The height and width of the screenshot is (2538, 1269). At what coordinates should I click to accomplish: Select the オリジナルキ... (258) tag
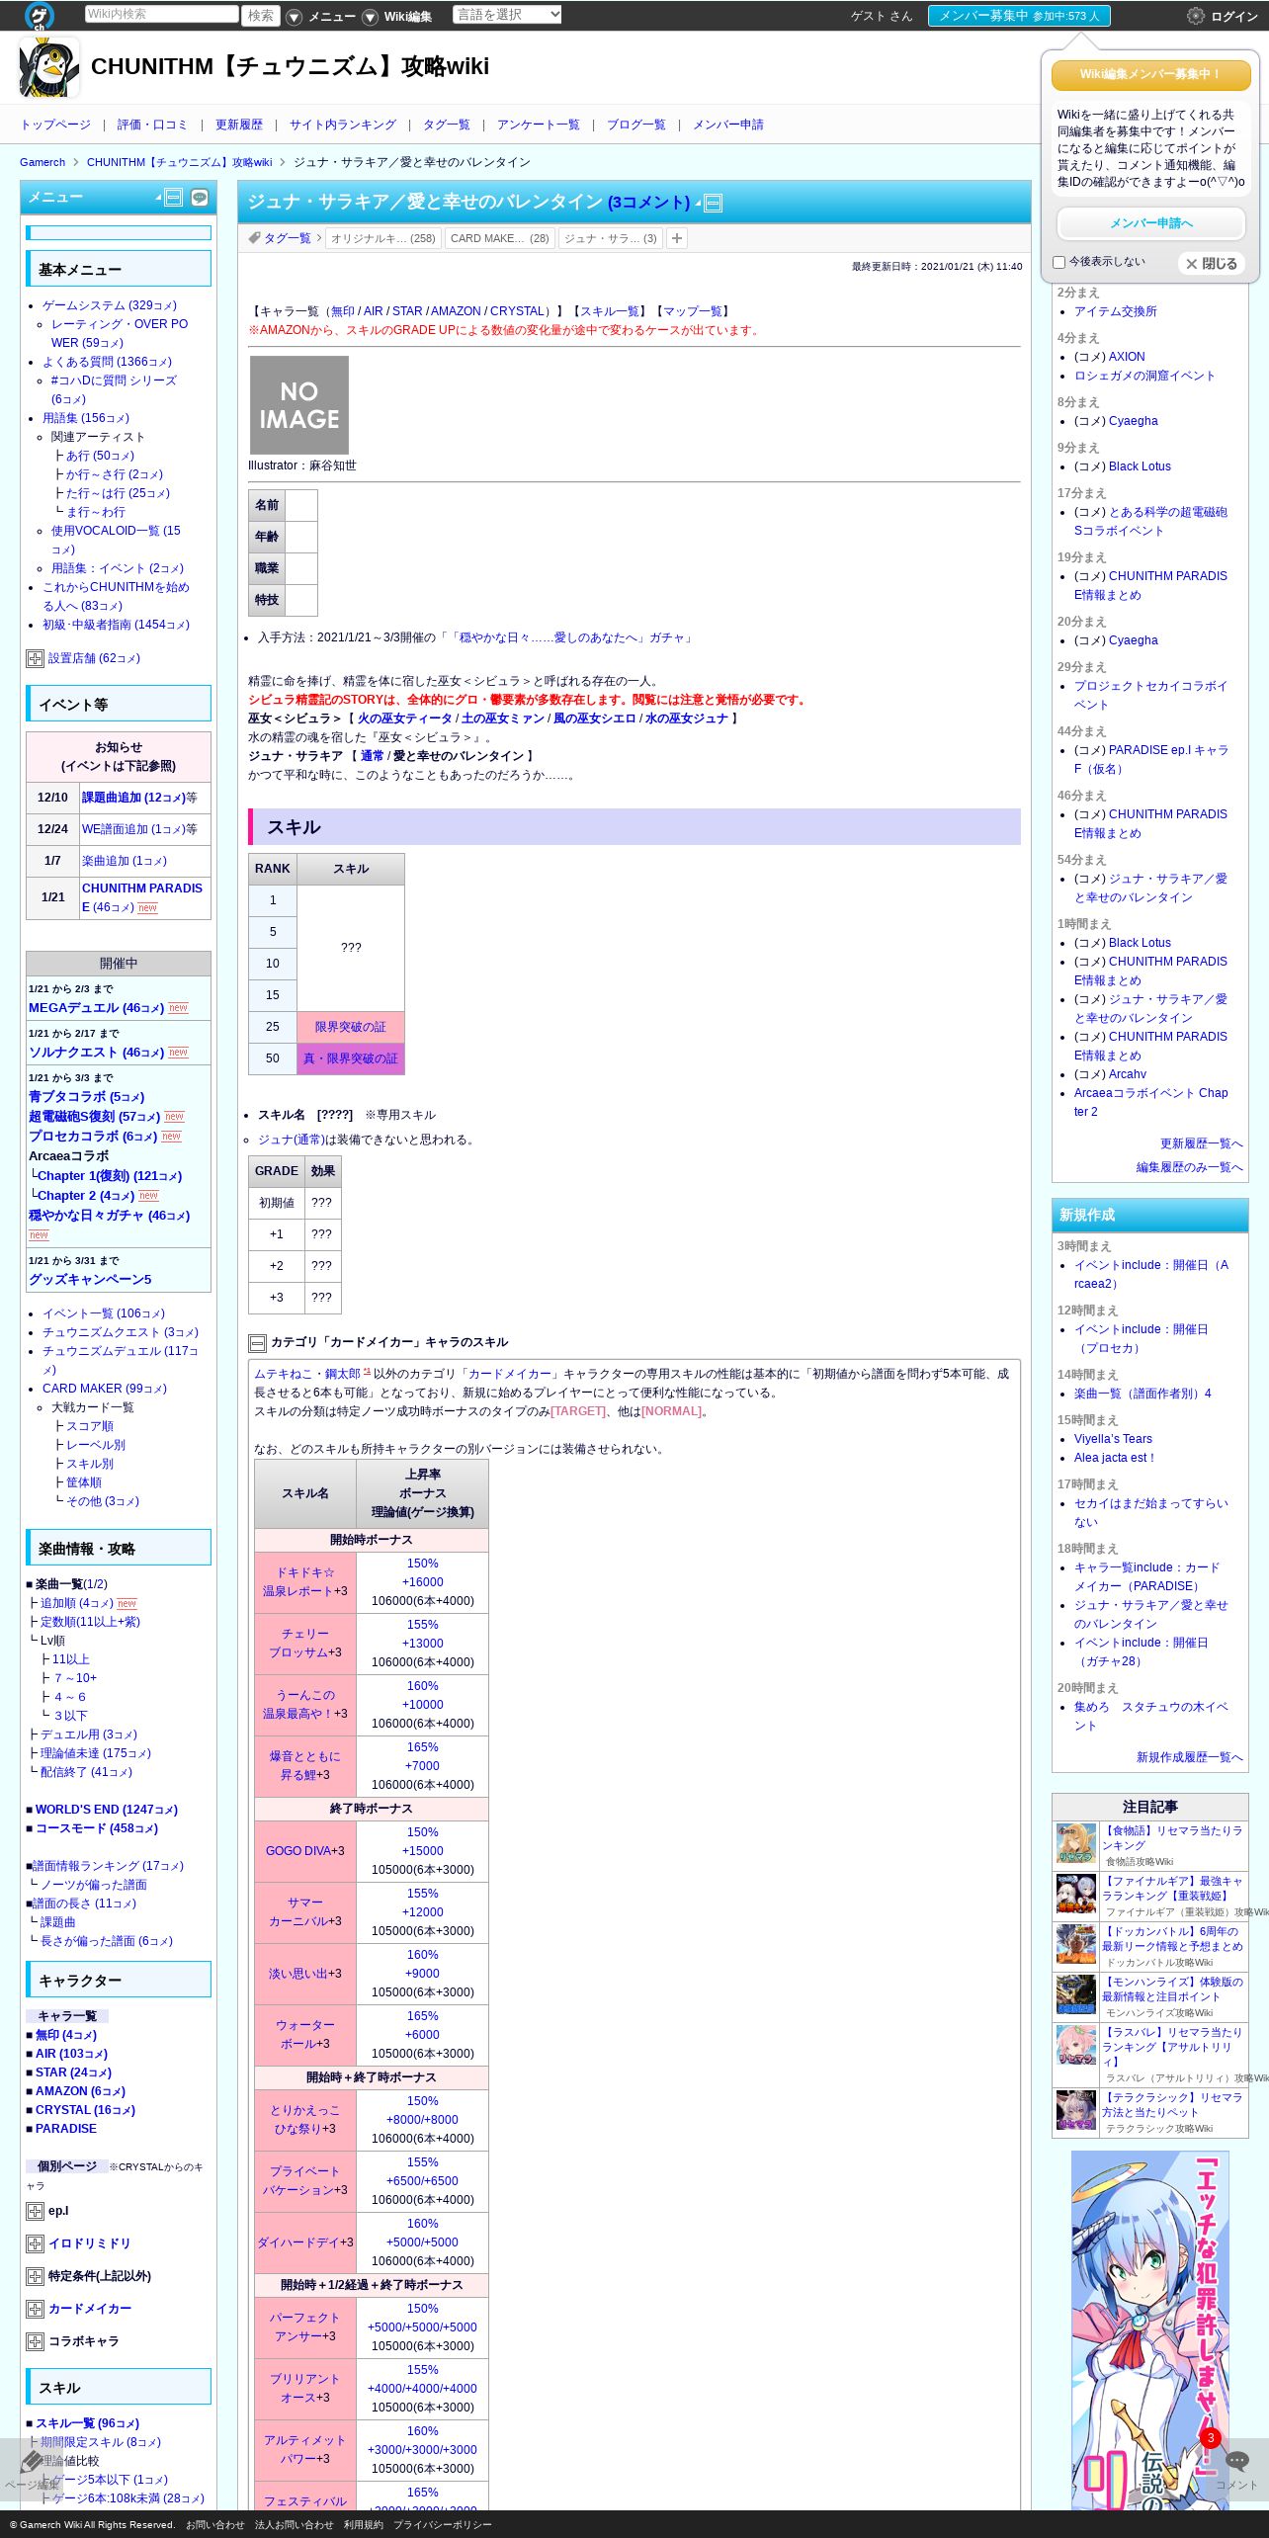click(383, 238)
